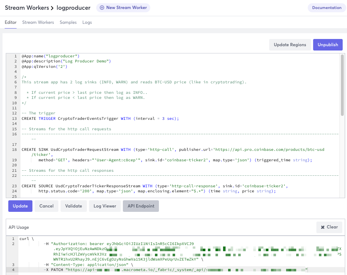Open the Stream Workers tab
Image resolution: width=347 pixels, height=275 pixels.
coord(38,22)
